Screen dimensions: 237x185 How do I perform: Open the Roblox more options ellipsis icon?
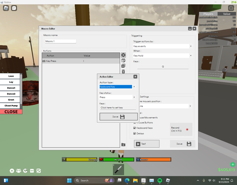click(x=231, y=8)
